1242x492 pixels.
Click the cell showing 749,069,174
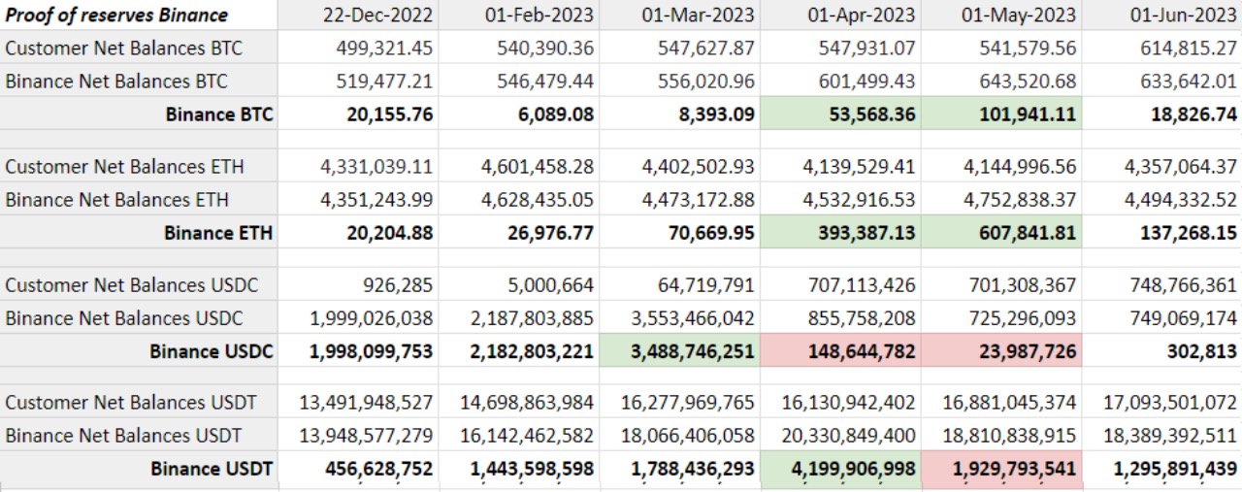pos(1162,318)
